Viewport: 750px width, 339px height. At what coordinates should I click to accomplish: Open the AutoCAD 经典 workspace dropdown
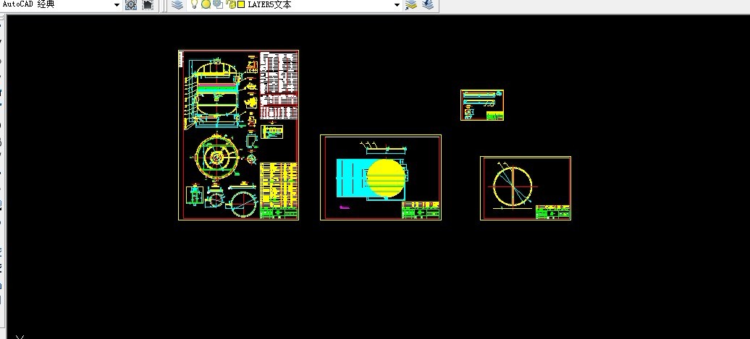click(x=117, y=5)
